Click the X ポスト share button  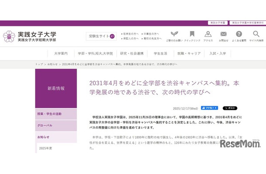[230, 108]
